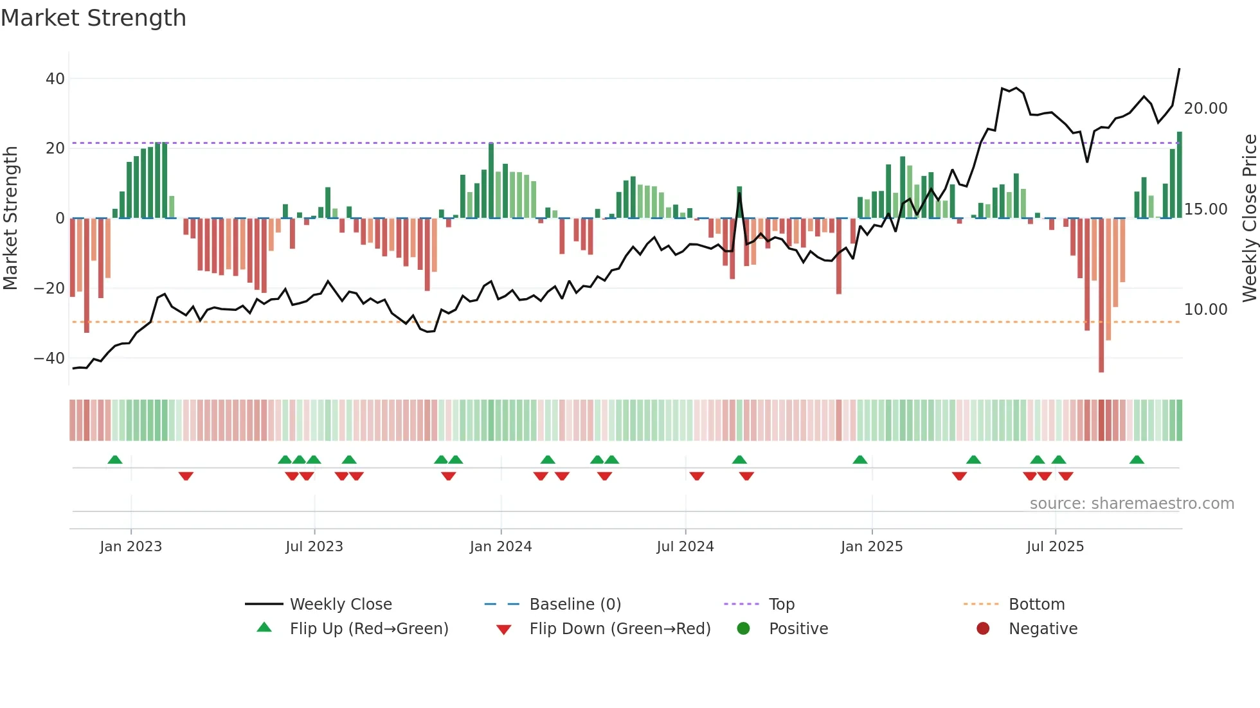Click the −20 tick on the left axis
Viewport: 1260px width, 708px height.
[x=50, y=288]
